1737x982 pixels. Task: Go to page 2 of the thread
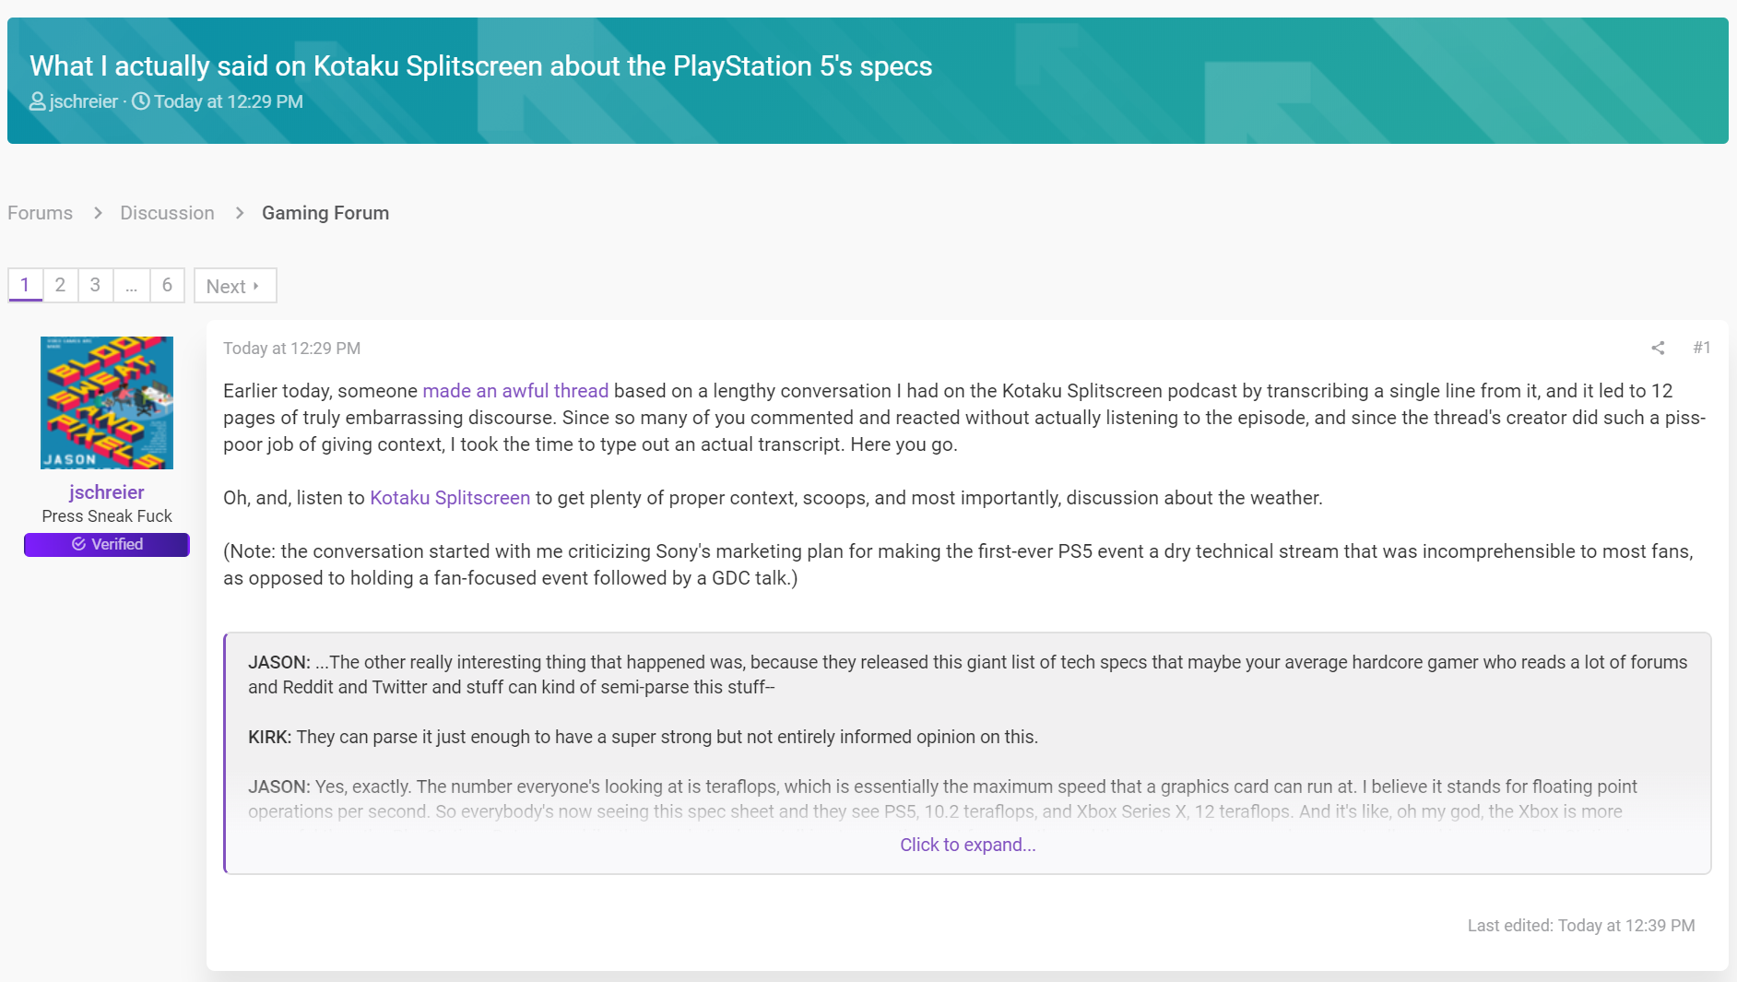[x=60, y=285]
